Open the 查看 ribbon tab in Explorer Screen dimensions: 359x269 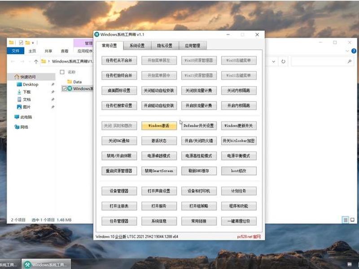pos(65,51)
